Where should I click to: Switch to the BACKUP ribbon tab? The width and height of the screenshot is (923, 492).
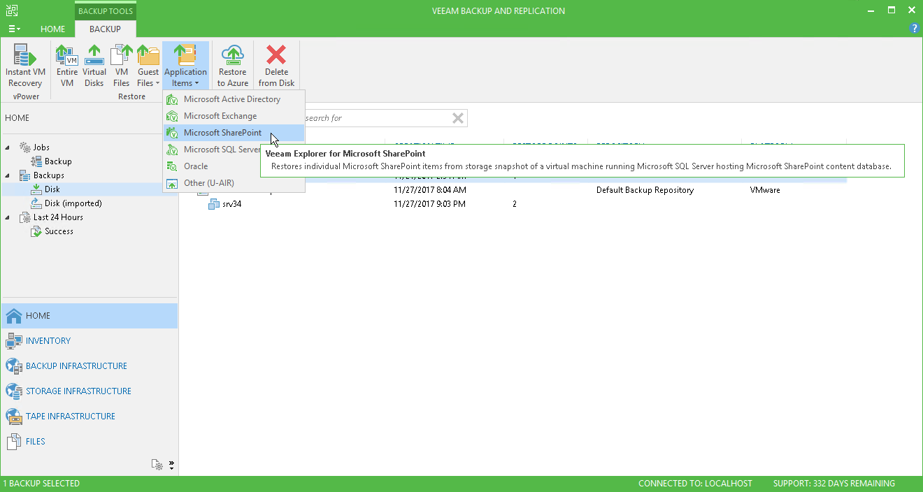[105, 29]
